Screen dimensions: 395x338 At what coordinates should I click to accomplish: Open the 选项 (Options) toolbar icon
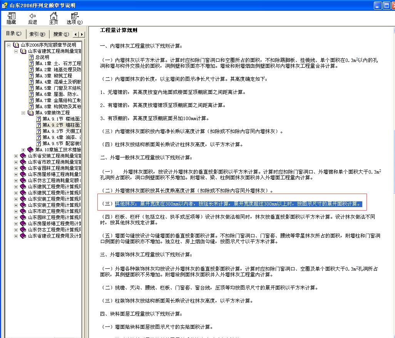(x=75, y=18)
